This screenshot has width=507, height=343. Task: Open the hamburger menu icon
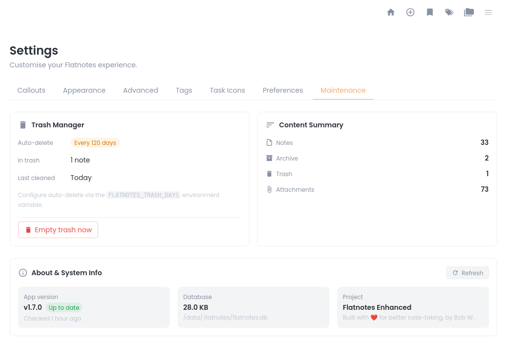[488, 12]
